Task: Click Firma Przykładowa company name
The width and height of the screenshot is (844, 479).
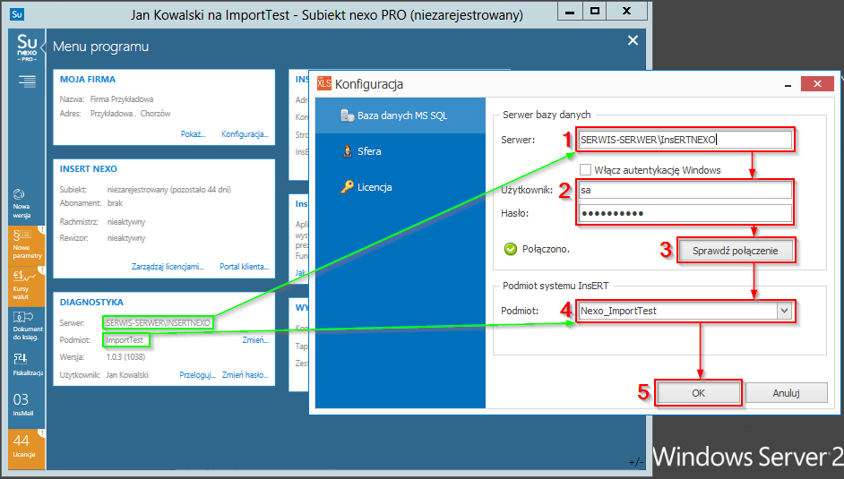Action: coord(122,98)
